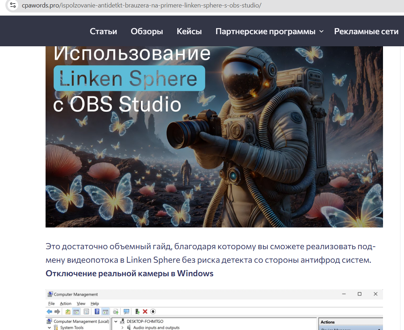Expand the Партнерские программы dropdown chevron
The image size is (404, 330).
[x=321, y=31]
